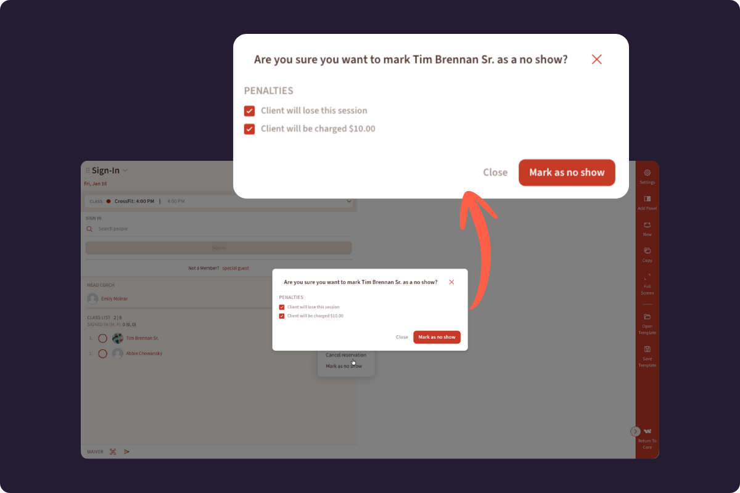740x493 pixels.
Task: Click the New panel icon
Action: (647, 226)
